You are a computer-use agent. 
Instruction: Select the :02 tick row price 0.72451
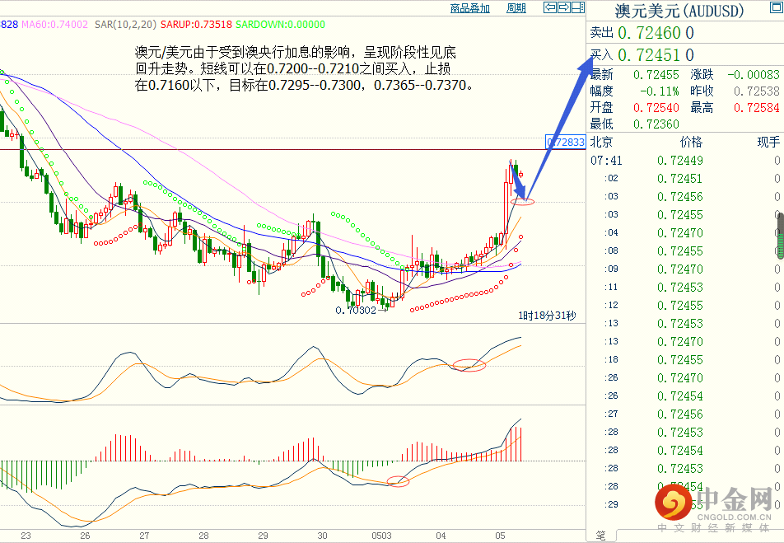pyautogui.click(x=680, y=179)
